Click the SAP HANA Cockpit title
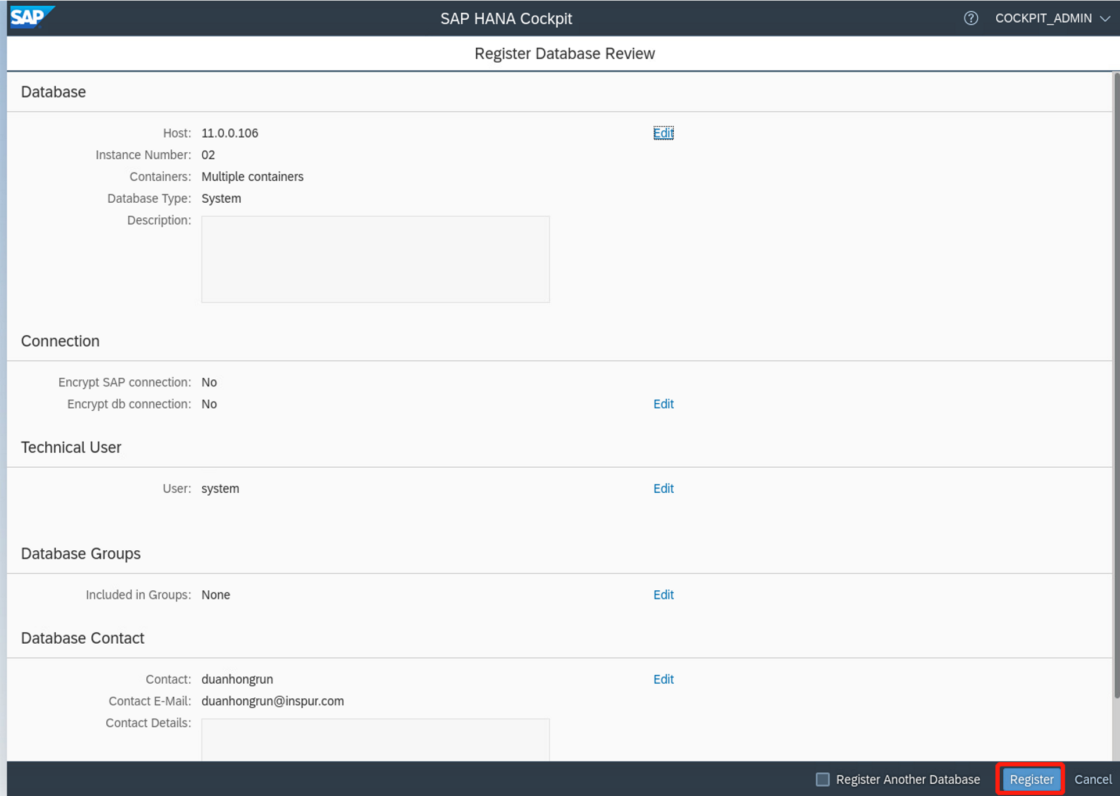The image size is (1120, 796). (x=506, y=19)
